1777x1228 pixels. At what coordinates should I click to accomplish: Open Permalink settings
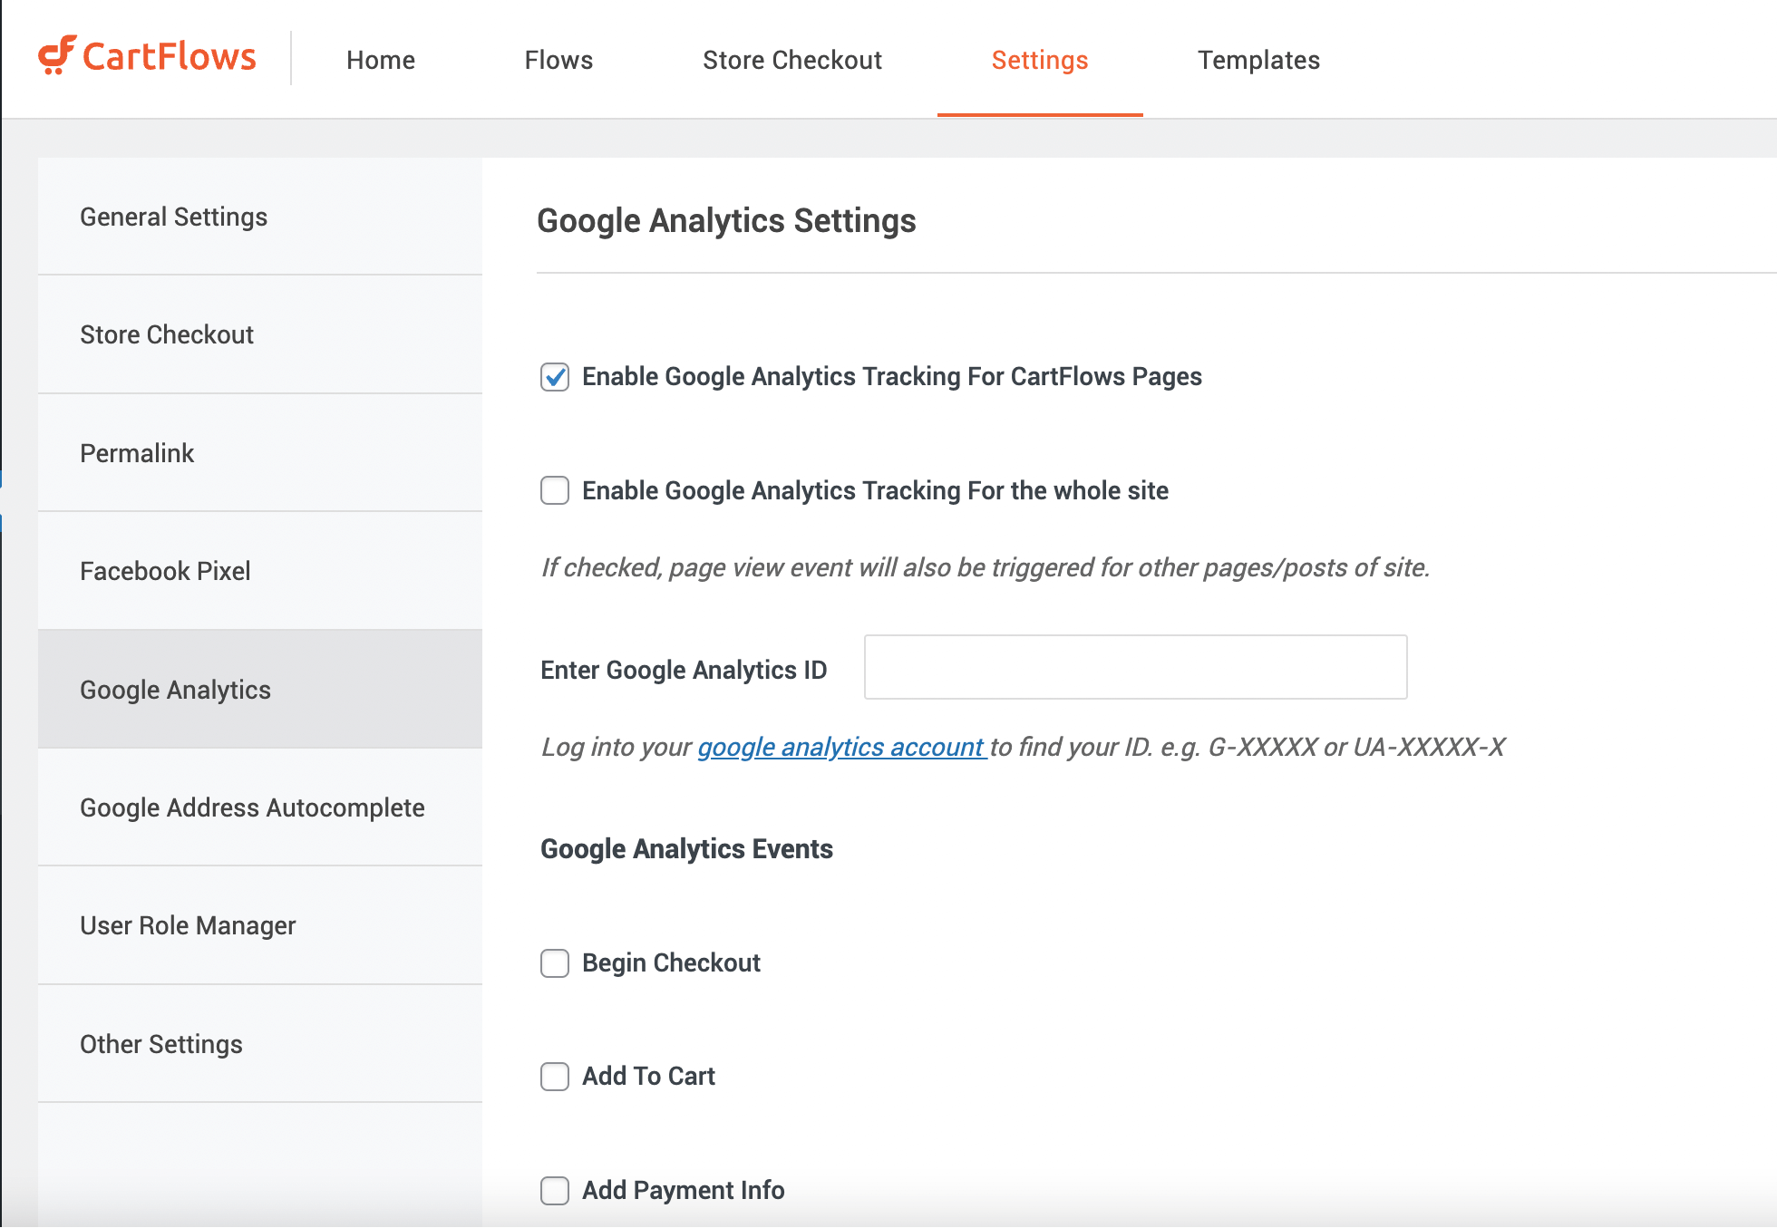(260, 453)
